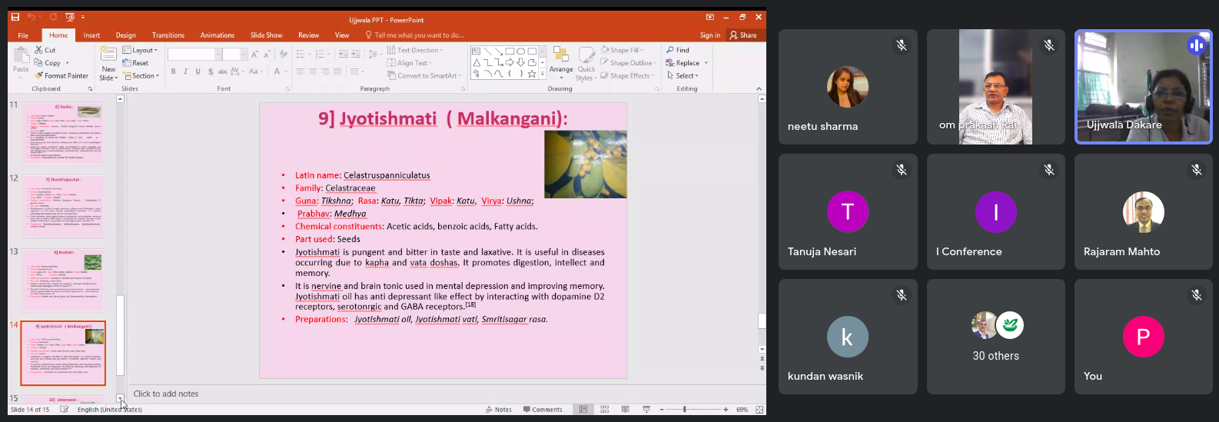This screenshot has width=1219, height=422.
Task: Open the Select dropdown in Editing
Action: point(683,76)
